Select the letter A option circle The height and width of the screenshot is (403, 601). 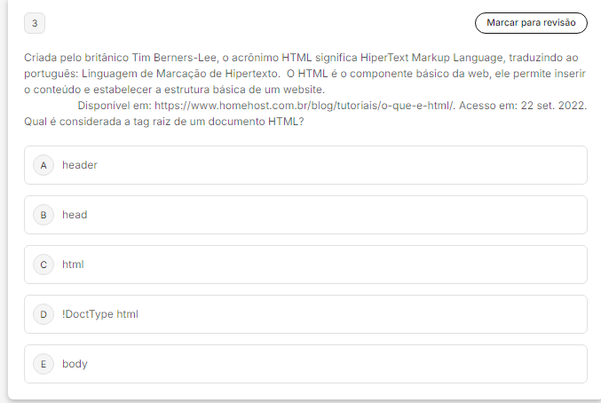[x=43, y=165]
